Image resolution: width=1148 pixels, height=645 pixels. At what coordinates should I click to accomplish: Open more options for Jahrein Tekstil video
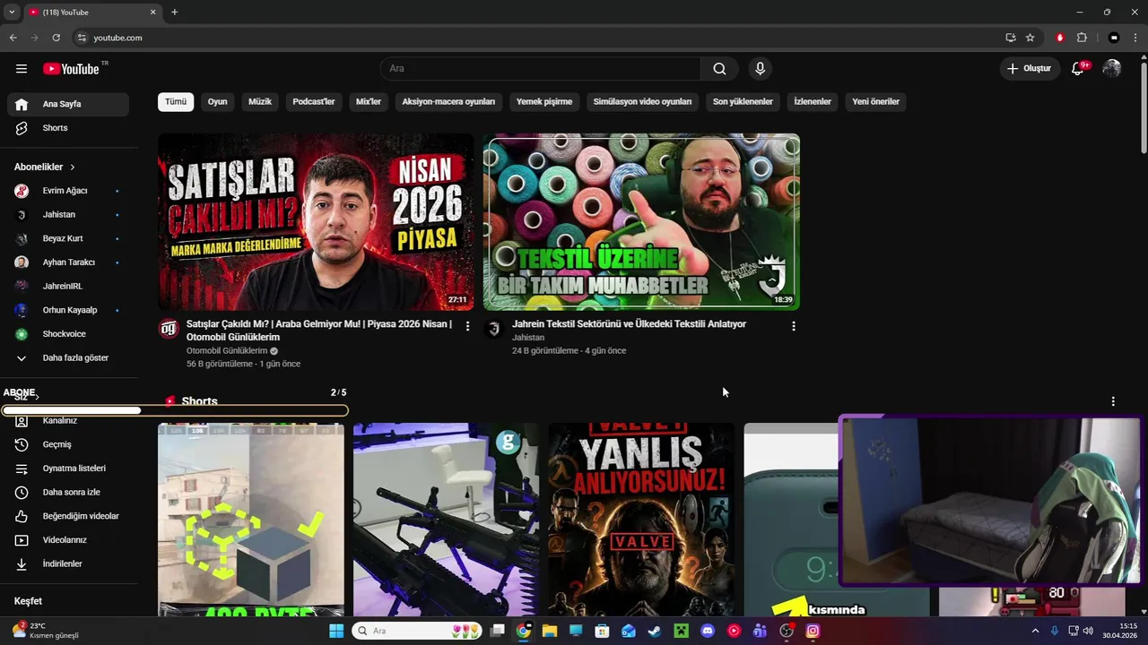tap(793, 326)
